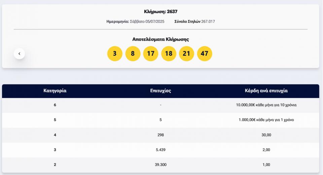Image resolution: width=323 pixels, height=175 pixels.
Task: Select the Σύνολο Στηλών 267.017 text
Action: (x=194, y=22)
